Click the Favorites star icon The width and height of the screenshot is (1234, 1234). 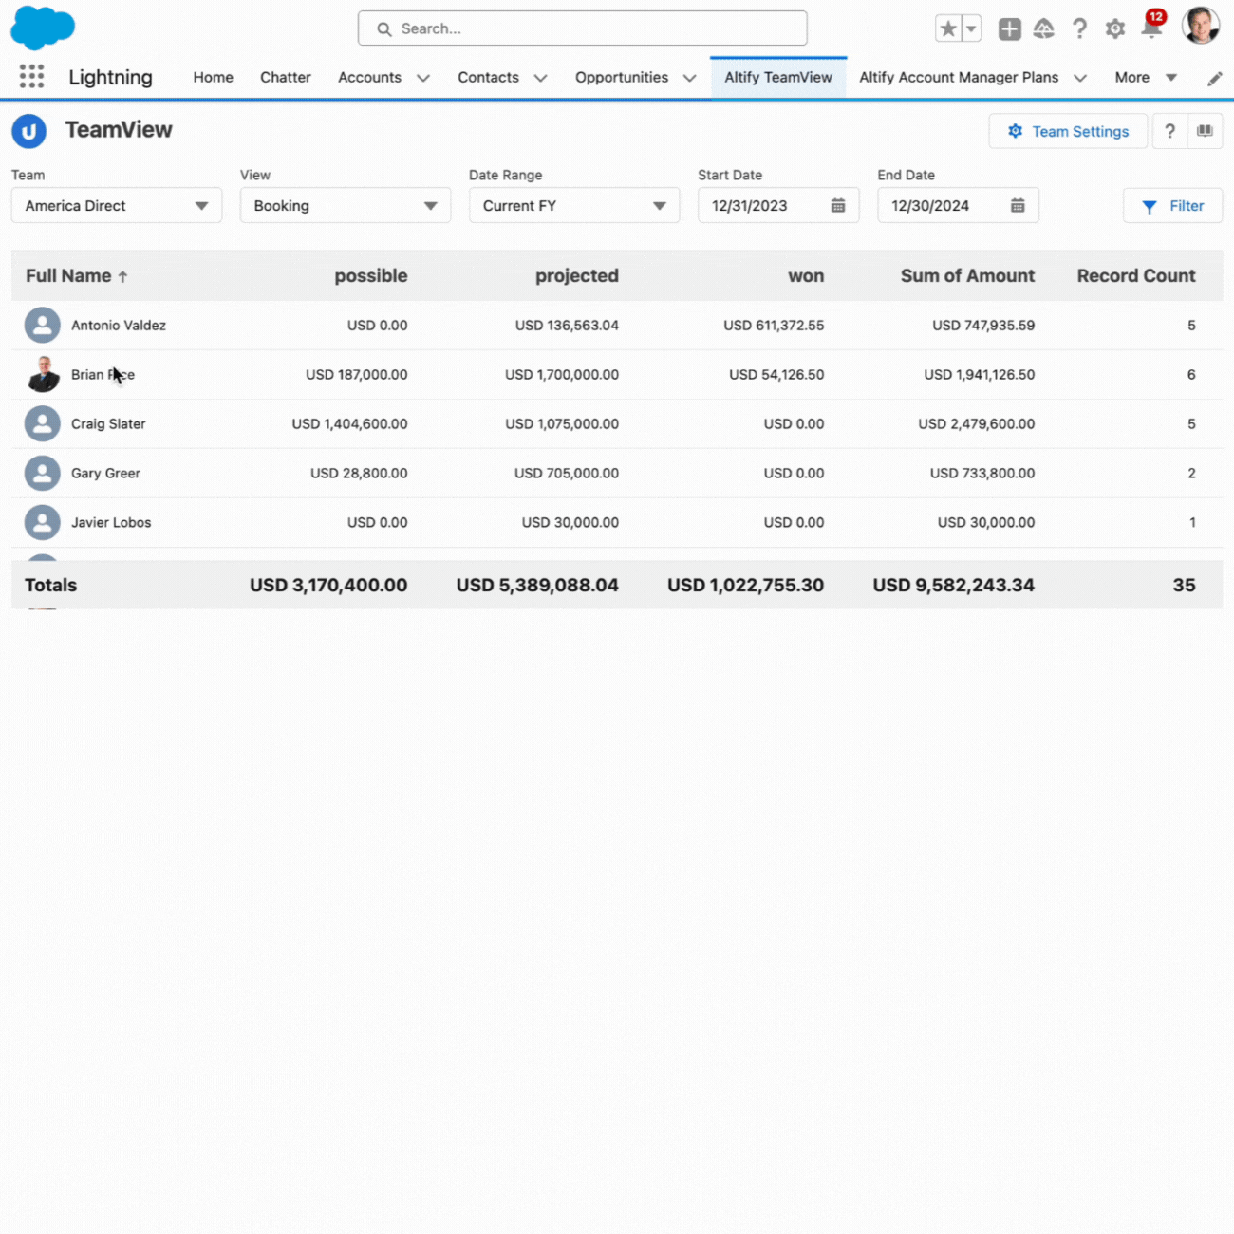point(948,28)
